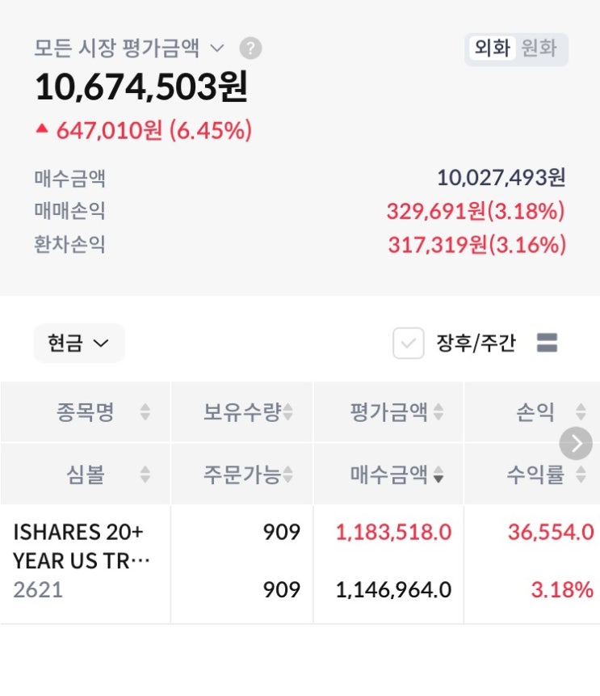Sort by 종목명 using its sort arrows
The height and width of the screenshot is (696, 600).
(x=145, y=412)
